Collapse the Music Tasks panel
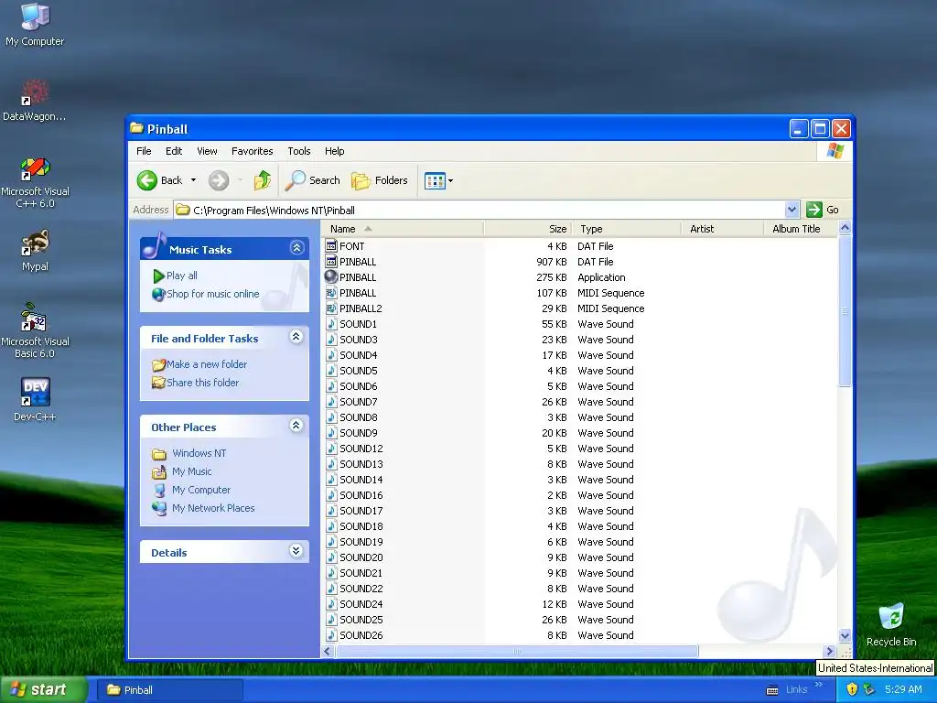The image size is (937, 703). pos(296,247)
